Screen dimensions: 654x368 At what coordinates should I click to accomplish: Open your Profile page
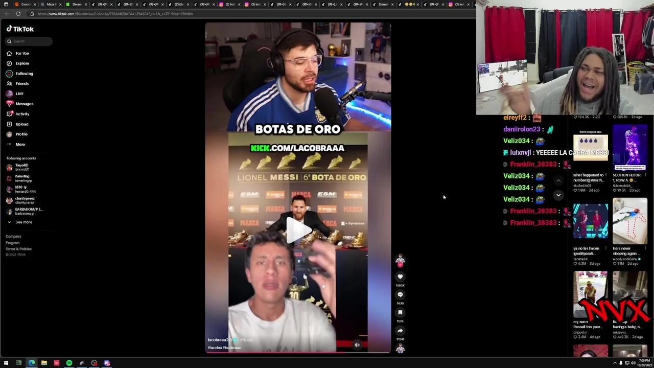coord(17,134)
